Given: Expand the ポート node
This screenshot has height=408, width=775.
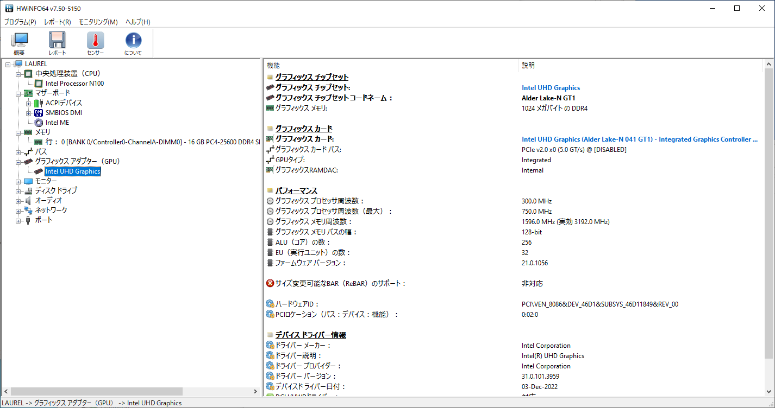Looking at the screenshot, I should 18,220.
